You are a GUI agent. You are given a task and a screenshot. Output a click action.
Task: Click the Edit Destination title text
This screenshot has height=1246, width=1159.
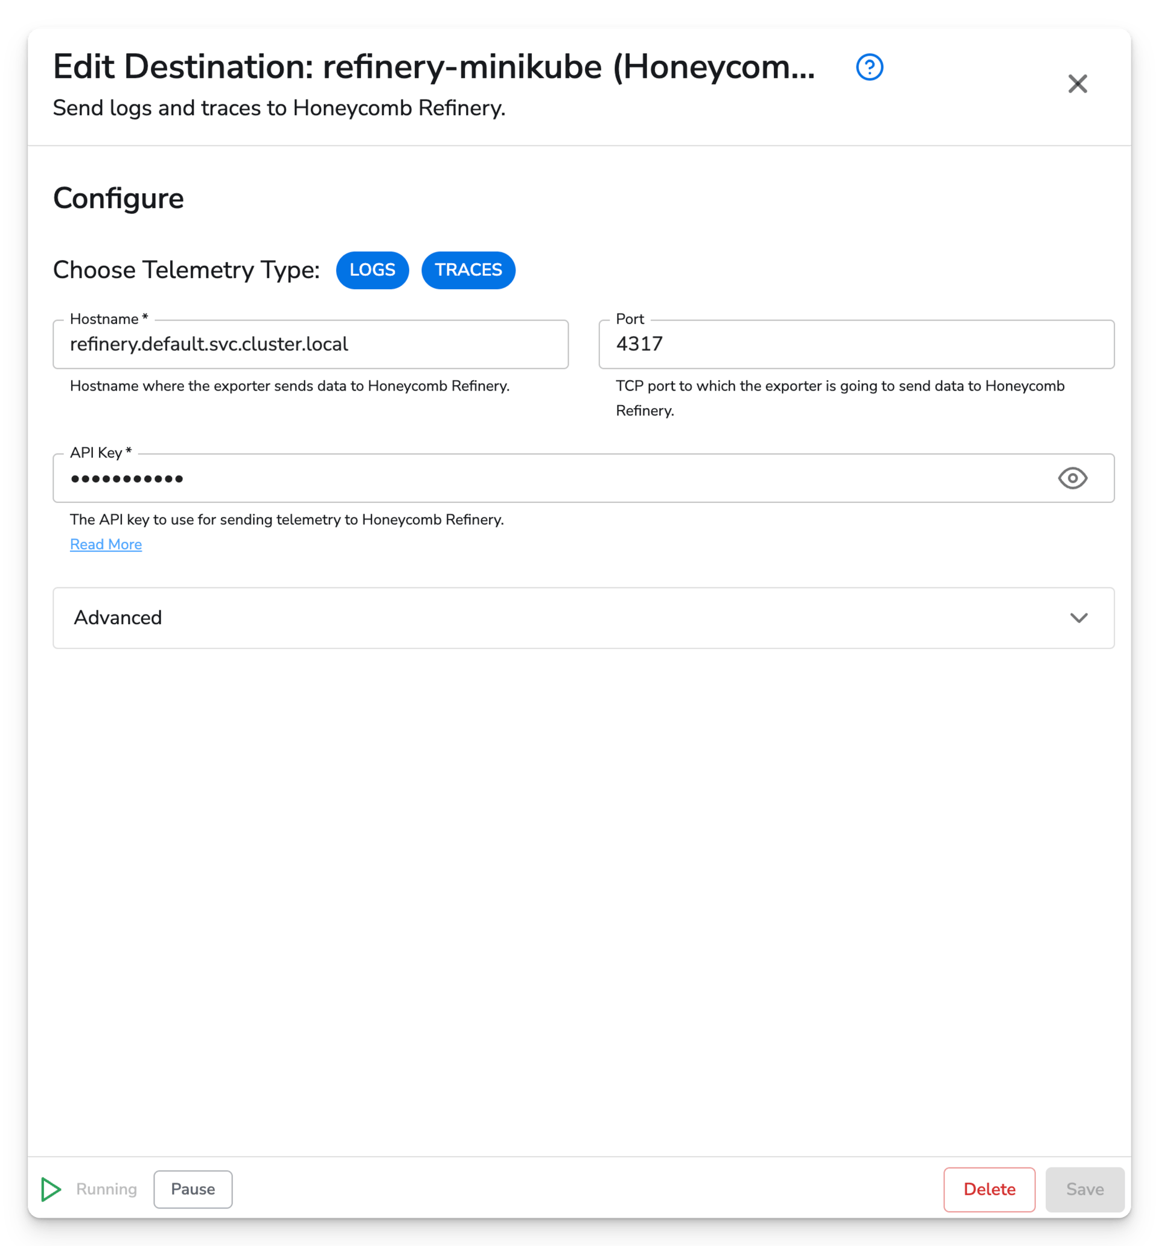click(x=434, y=66)
